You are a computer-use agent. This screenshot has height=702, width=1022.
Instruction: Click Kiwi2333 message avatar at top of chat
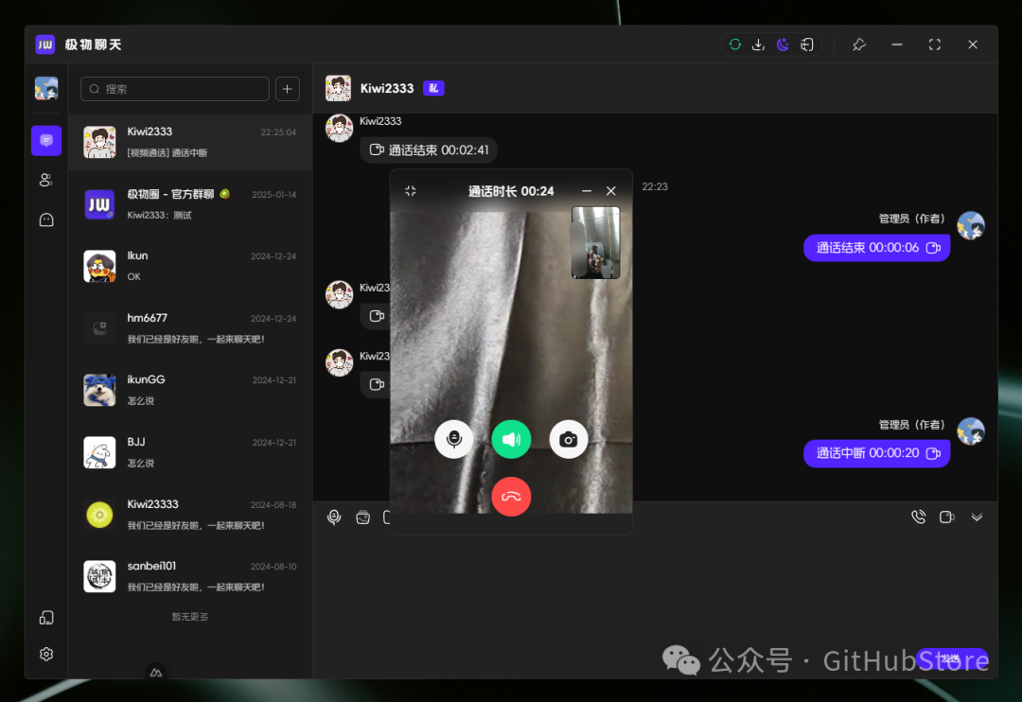pos(339,128)
